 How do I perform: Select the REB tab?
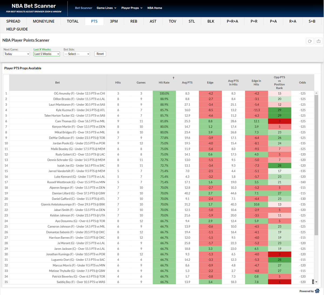pyautogui.click(x=133, y=21)
